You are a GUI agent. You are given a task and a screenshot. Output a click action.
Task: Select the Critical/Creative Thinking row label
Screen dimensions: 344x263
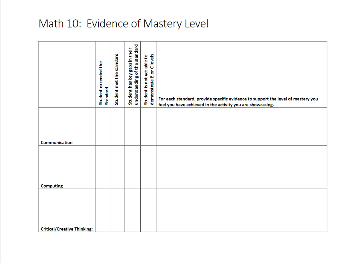point(66,229)
